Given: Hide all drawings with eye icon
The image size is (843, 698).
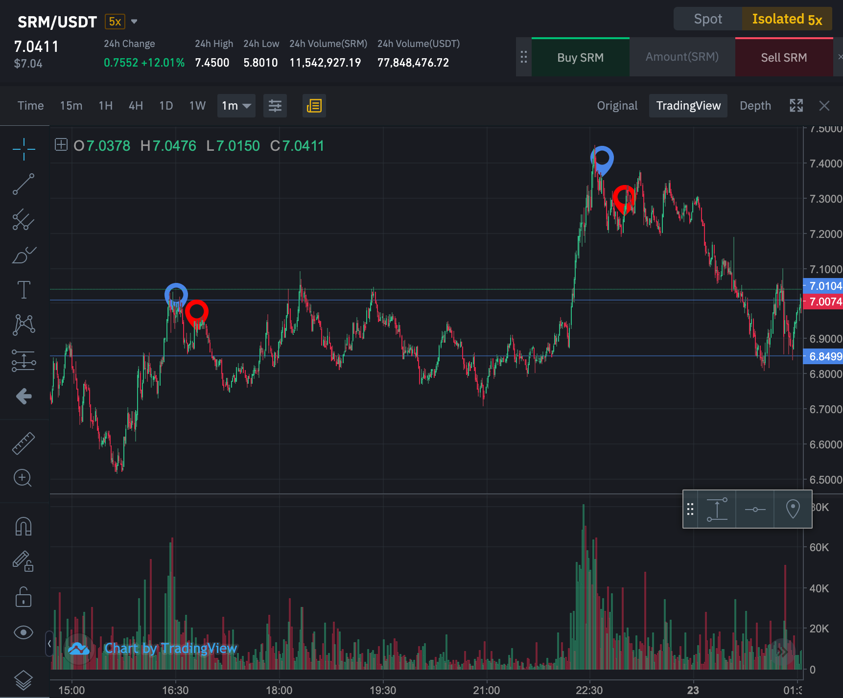Looking at the screenshot, I should [x=23, y=632].
